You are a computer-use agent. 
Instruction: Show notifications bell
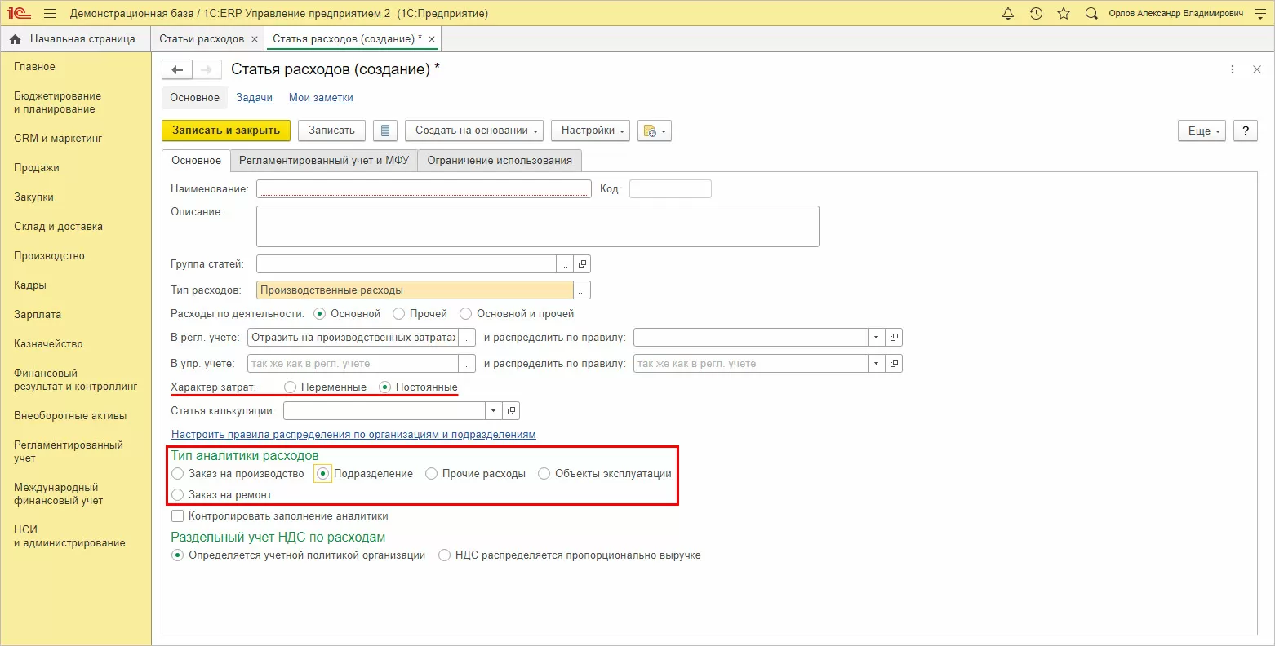(x=1008, y=14)
